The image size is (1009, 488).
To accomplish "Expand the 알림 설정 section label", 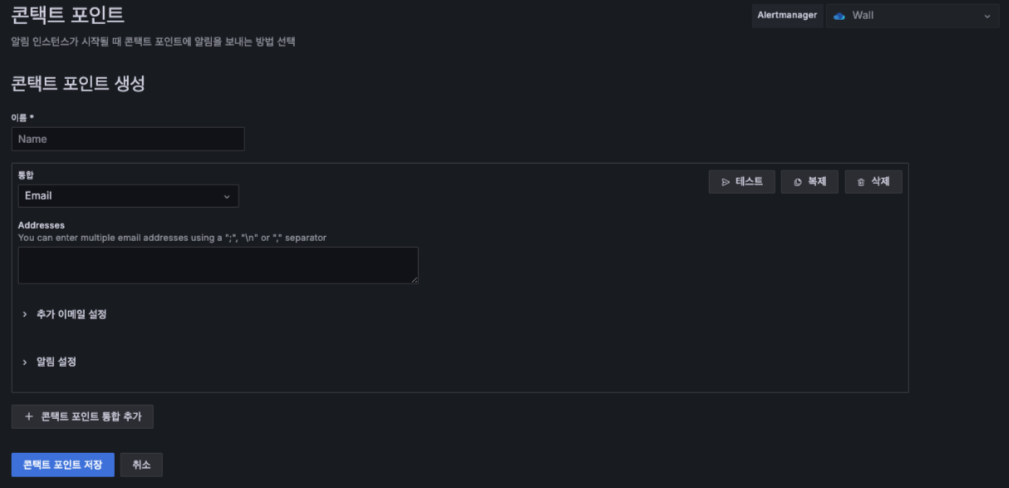I will [57, 362].
